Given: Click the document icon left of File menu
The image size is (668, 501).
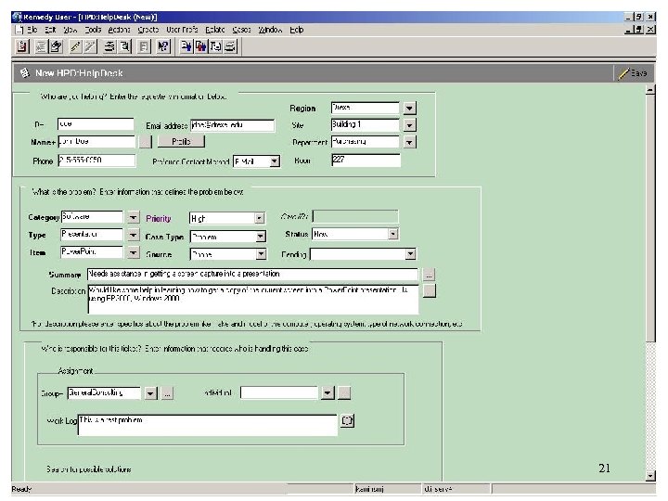Looking at the screenshot, I should click(x=19, y=30).
